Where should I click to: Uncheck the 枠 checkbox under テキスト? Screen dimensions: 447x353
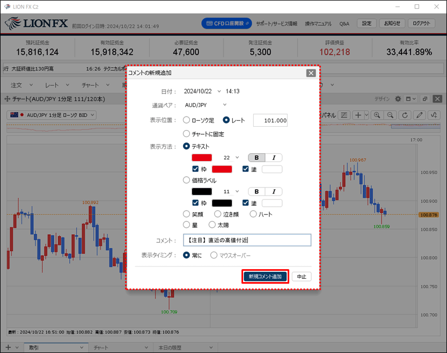[x=195, y=169]
